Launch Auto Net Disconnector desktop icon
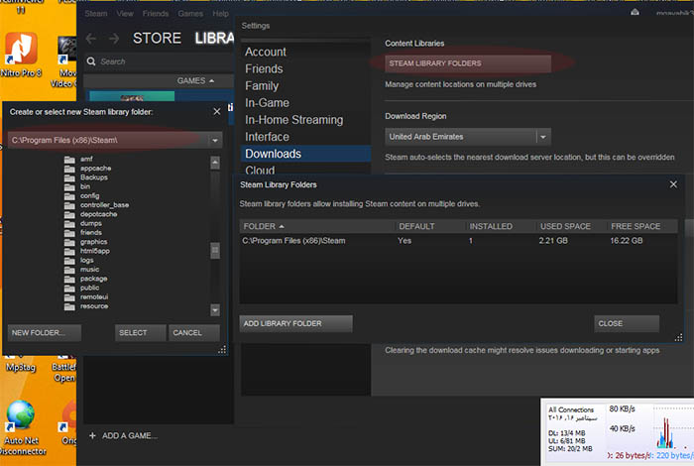The image size is (694, 466). (21, 427)
